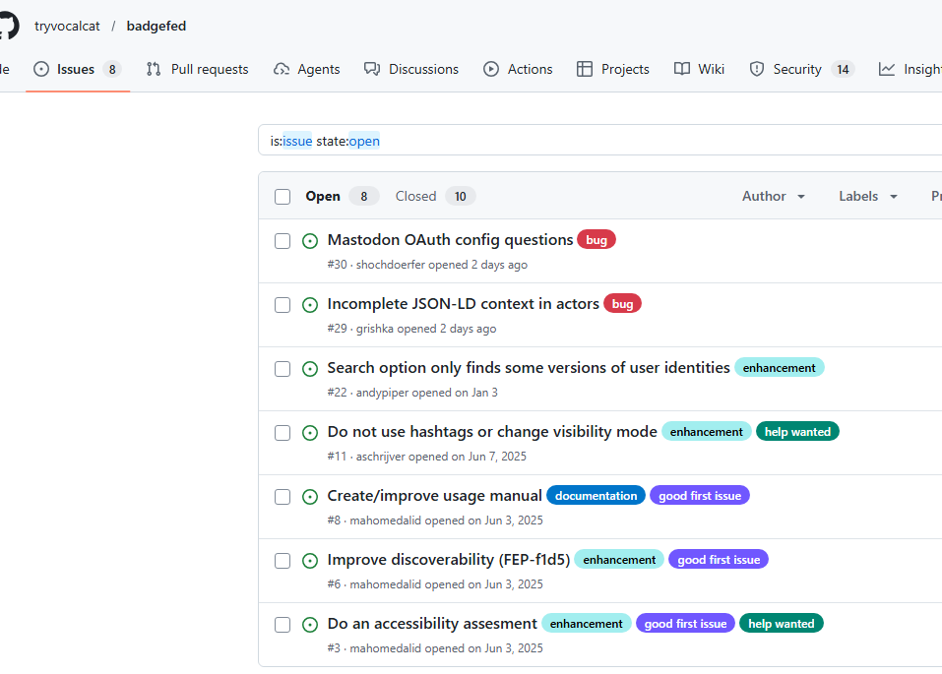942x674 pixels.
Task: Open the truncated dropdown next to Labels
Action: pos(934,196)
